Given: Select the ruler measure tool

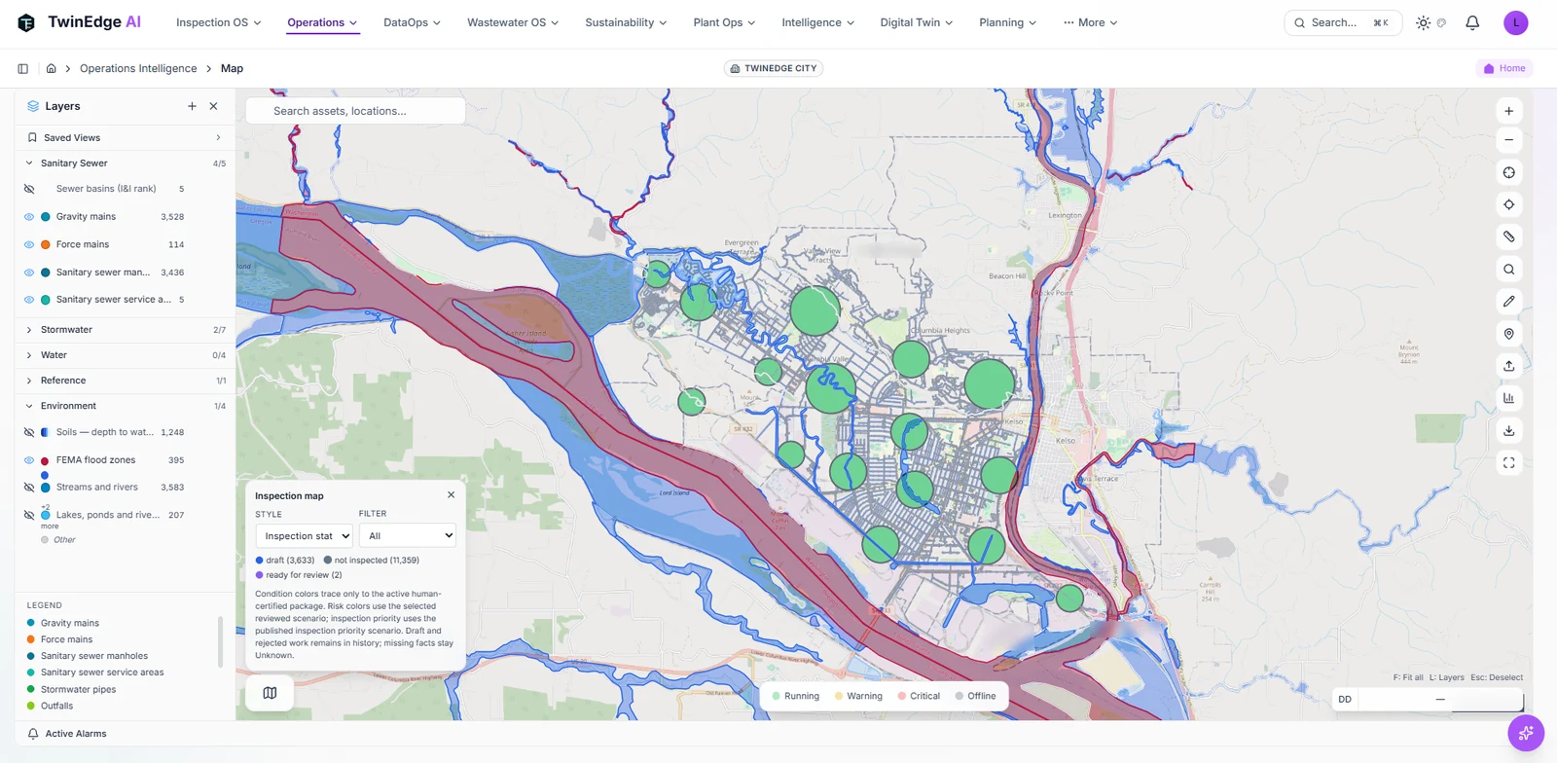Looking at the screenshot, I should (x=1508, y=236).
